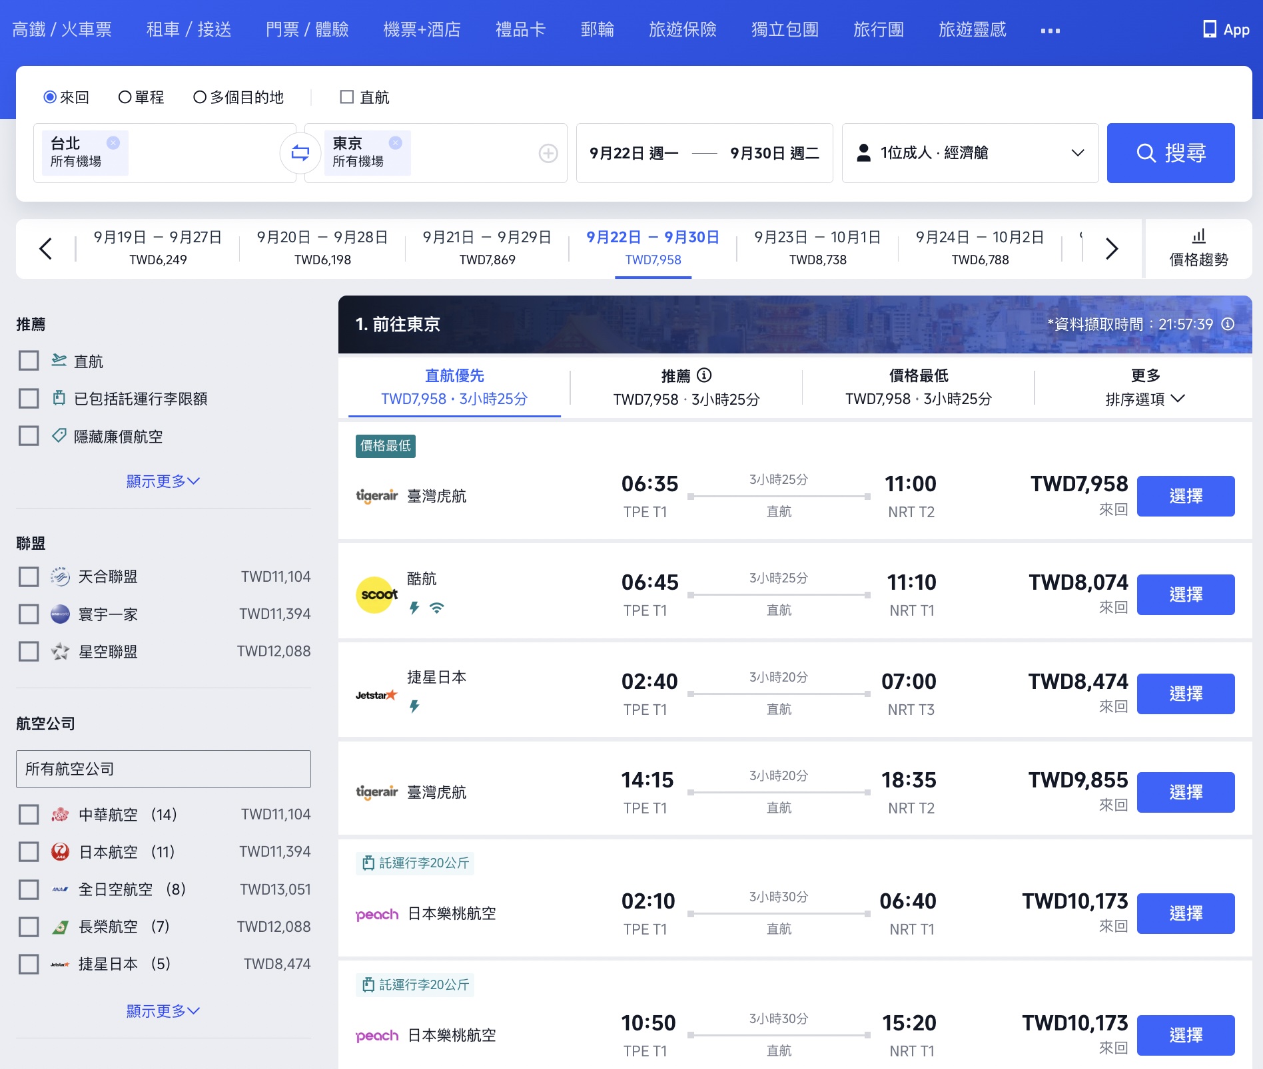Open 旅遊保險 menu
The image size is (1263, 1069).
coord(683,29)
